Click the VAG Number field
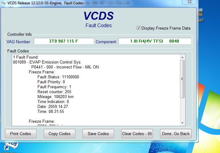220x153 pixels. point(64,41)
